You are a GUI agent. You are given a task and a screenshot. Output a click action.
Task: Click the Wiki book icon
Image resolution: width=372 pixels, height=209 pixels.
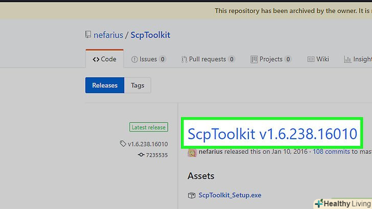311,59
